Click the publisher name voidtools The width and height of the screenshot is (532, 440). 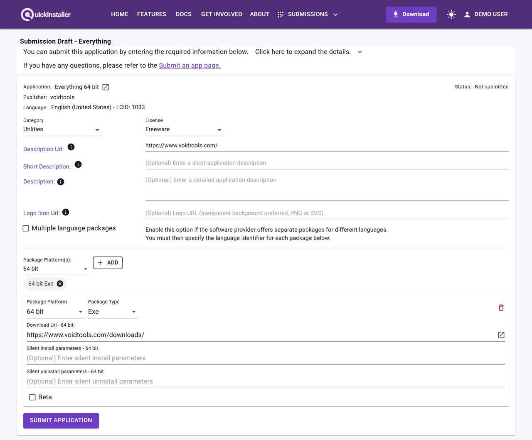click(62, 97)
